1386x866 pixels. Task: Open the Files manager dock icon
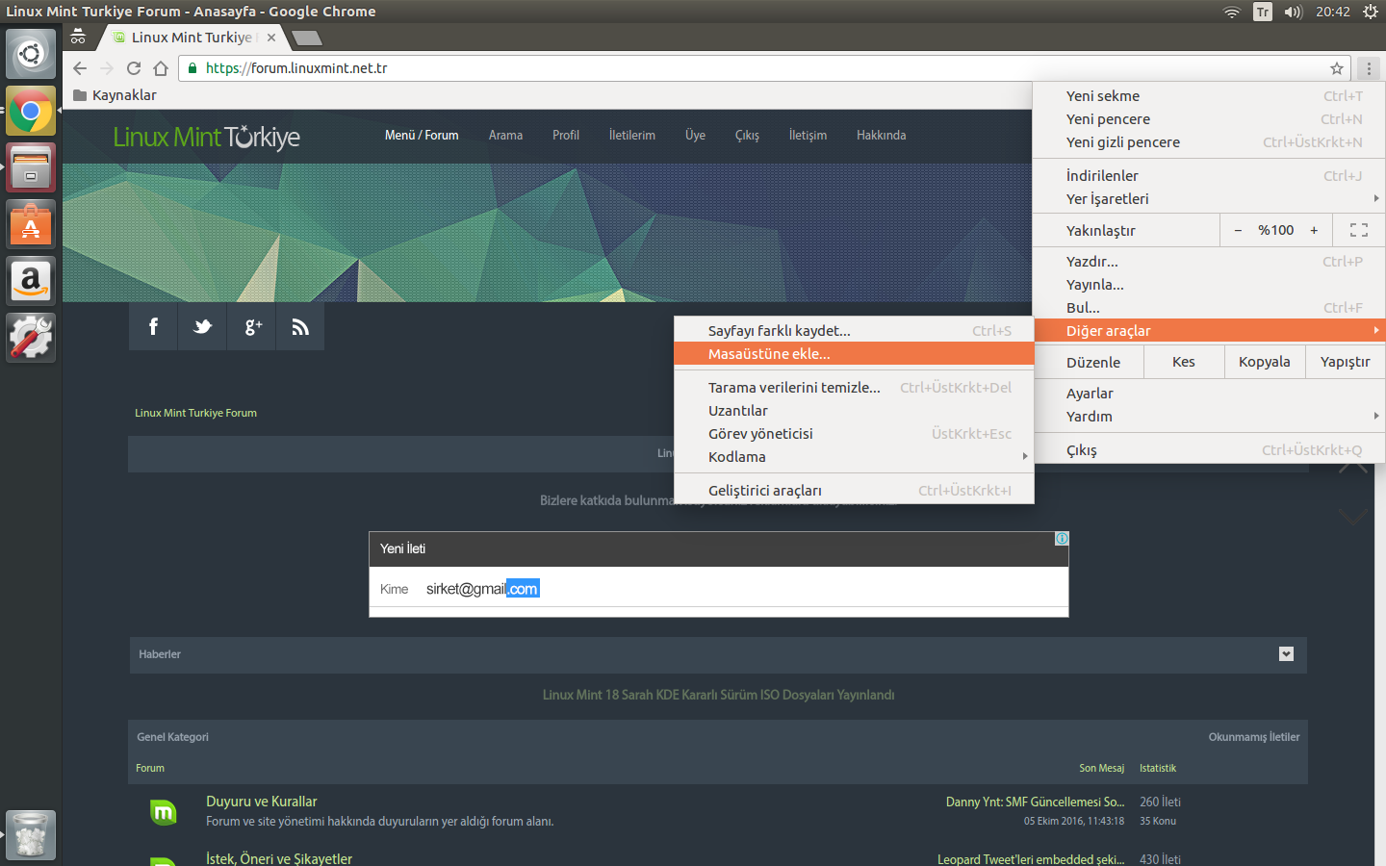point(31,167)
